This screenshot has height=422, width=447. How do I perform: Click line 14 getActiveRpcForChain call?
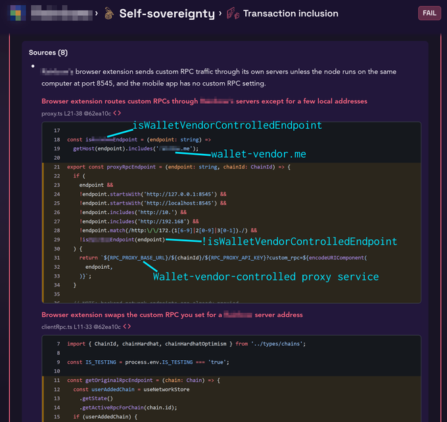click(x=128, y=408)
